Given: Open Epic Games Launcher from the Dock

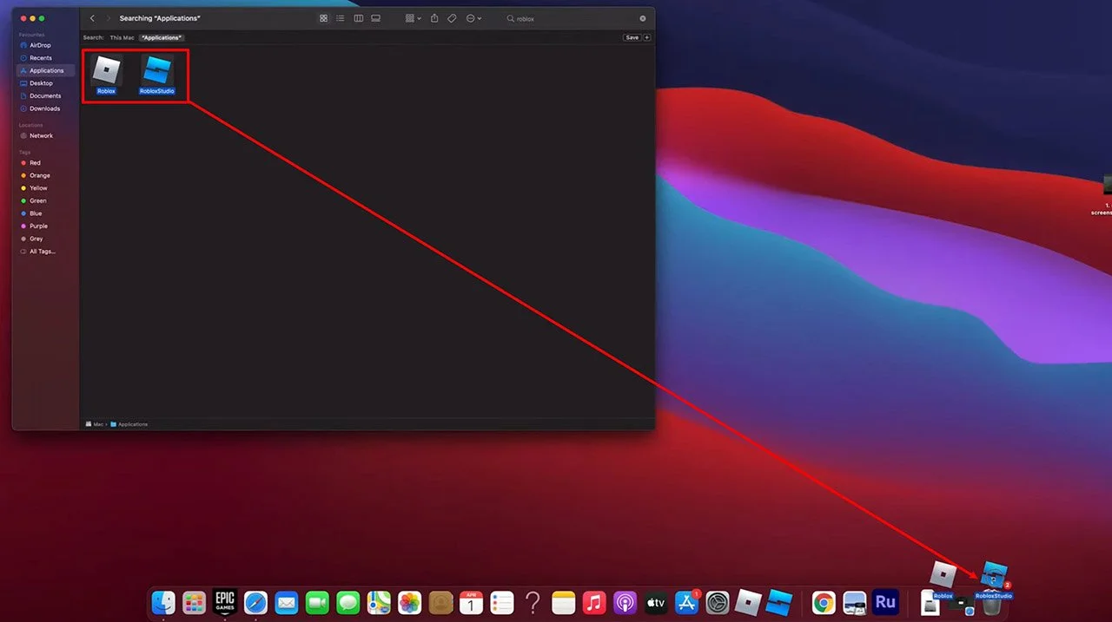Looking at the screenshot, I should (x=225, y=601).
